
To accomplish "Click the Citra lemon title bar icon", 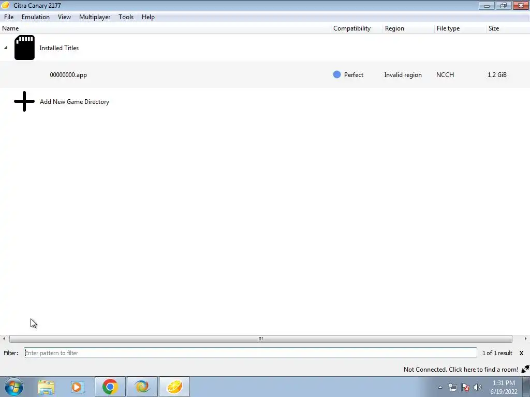I will 5,5.
